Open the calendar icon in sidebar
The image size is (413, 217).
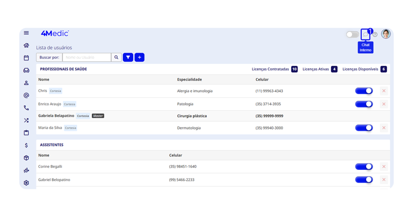point(26,58)
